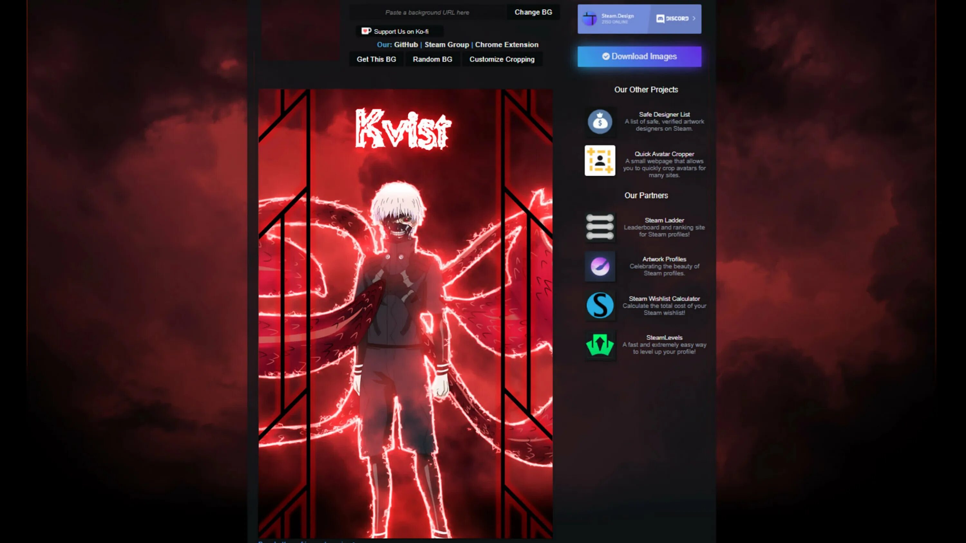Click the Change BG button
The height and width of the screenshot is (543, 966).
click(x=533, y=12)
